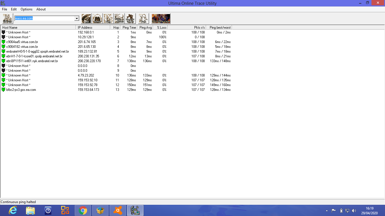Click the Continuous ping halted status text
This screenshot has height=216, width=385.
click(18, 202)
